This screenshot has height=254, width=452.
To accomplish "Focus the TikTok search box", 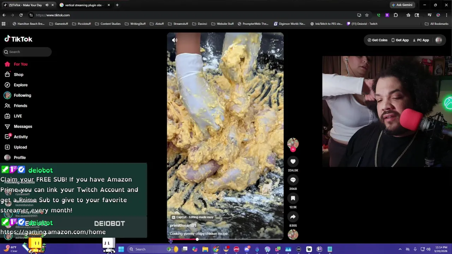I will pos(27,52).
